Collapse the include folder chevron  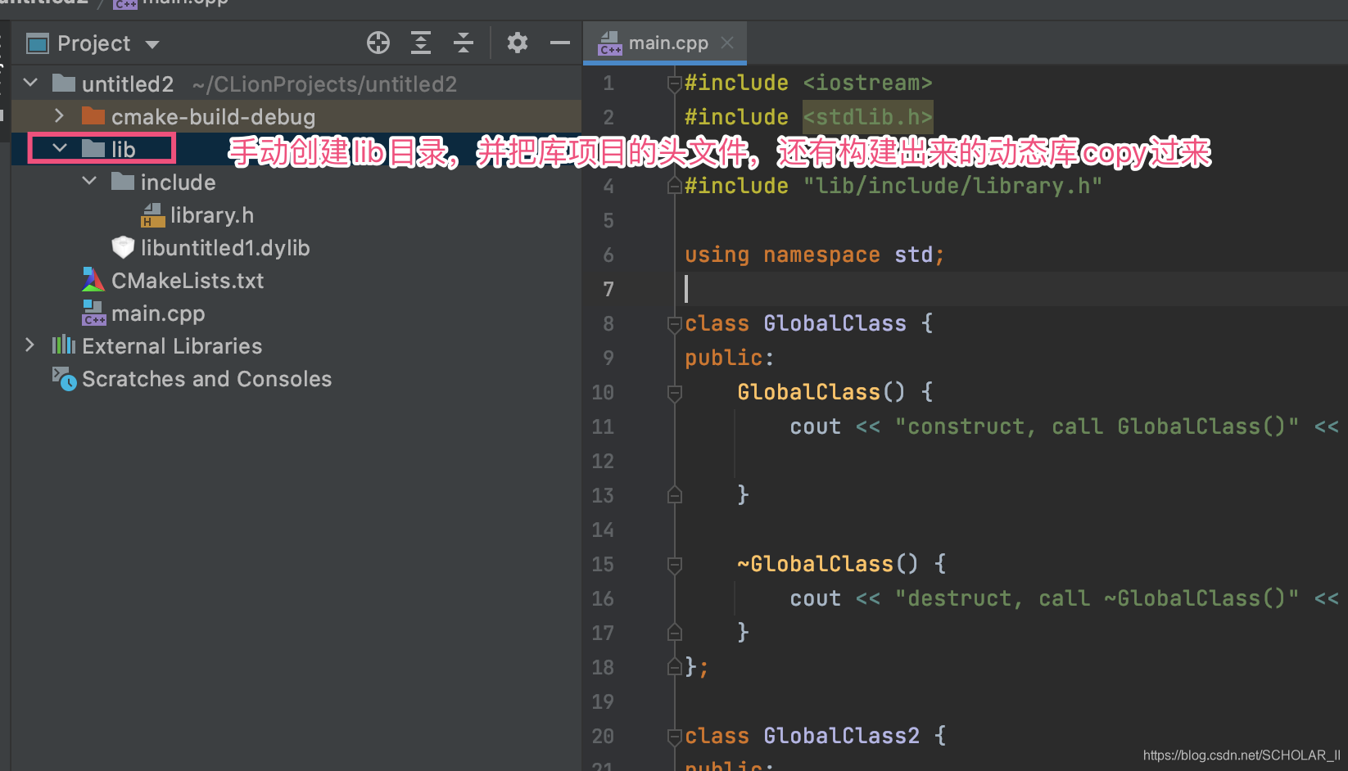(x=89, y=181)
